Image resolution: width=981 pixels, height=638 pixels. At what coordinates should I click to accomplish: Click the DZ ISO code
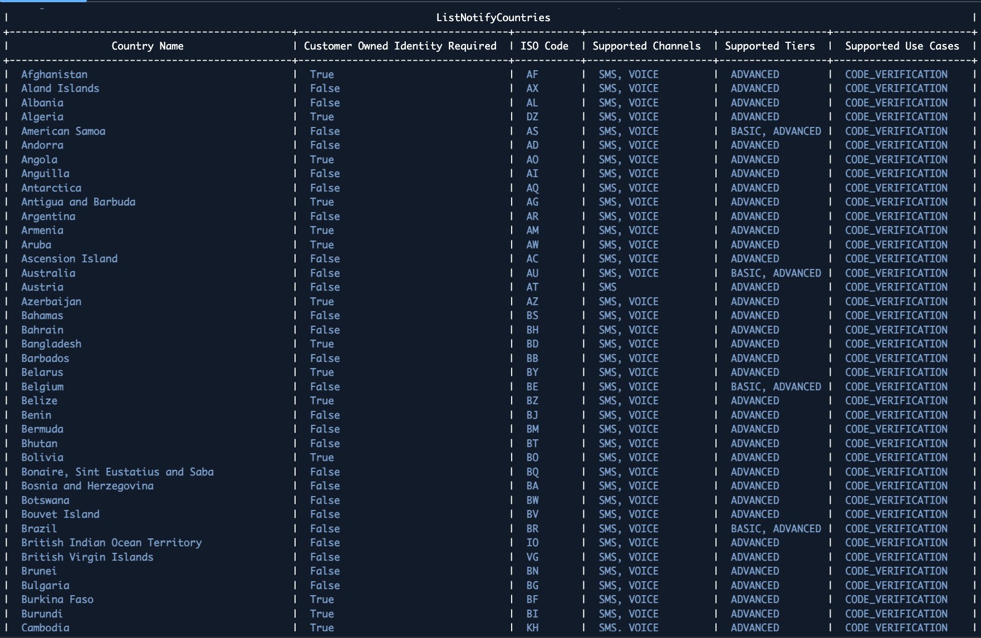tap(532, 116)
